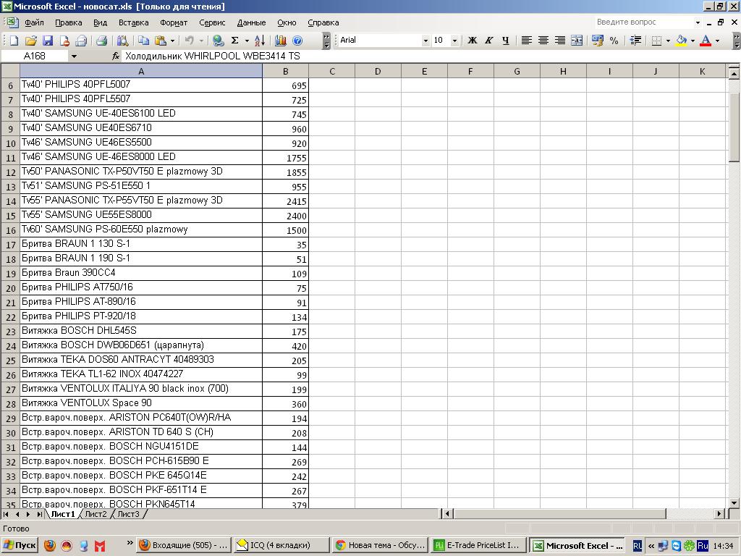Paste clipboard contents with Paste icon
The image size is (741, 556).
coord(161,41)
